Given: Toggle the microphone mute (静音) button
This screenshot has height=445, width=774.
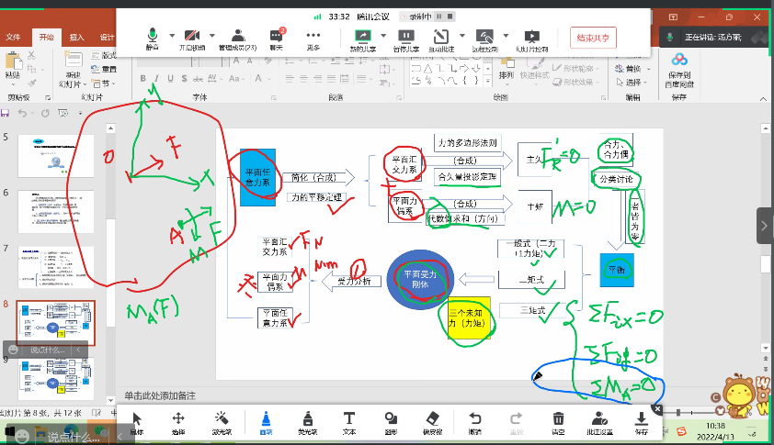Looking at the screenshot, I should [x=152, y=38].
